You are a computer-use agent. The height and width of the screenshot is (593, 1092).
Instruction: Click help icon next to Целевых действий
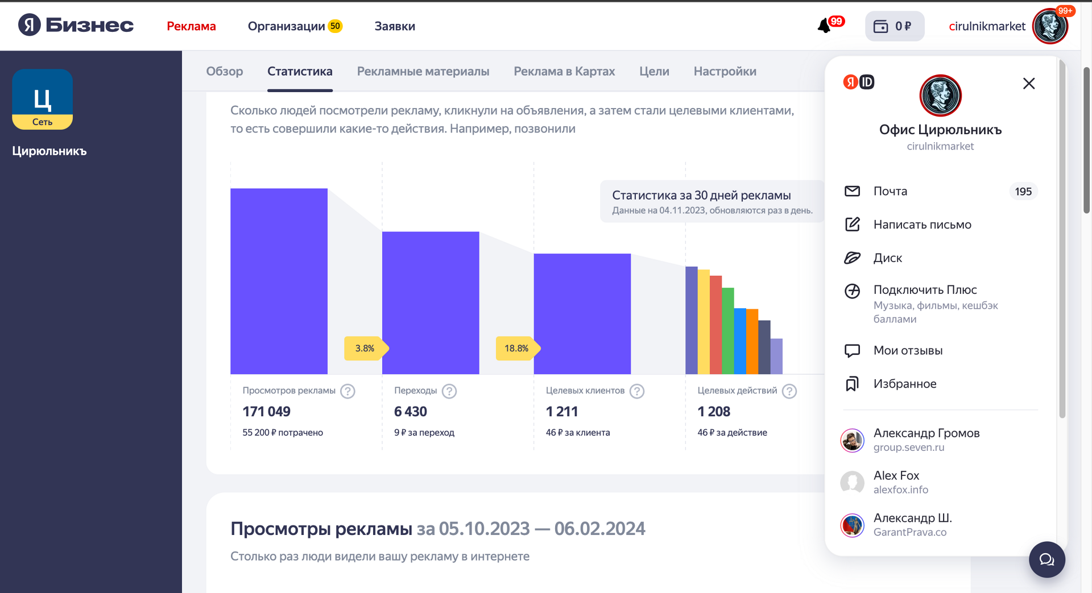pos(789,391)
